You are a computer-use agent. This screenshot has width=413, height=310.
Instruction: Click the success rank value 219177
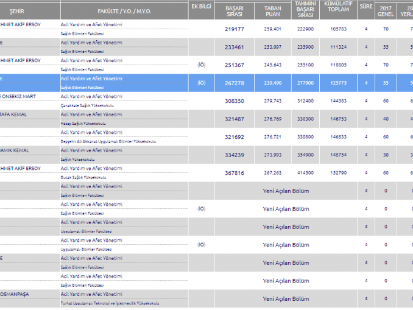coord(233,29)
